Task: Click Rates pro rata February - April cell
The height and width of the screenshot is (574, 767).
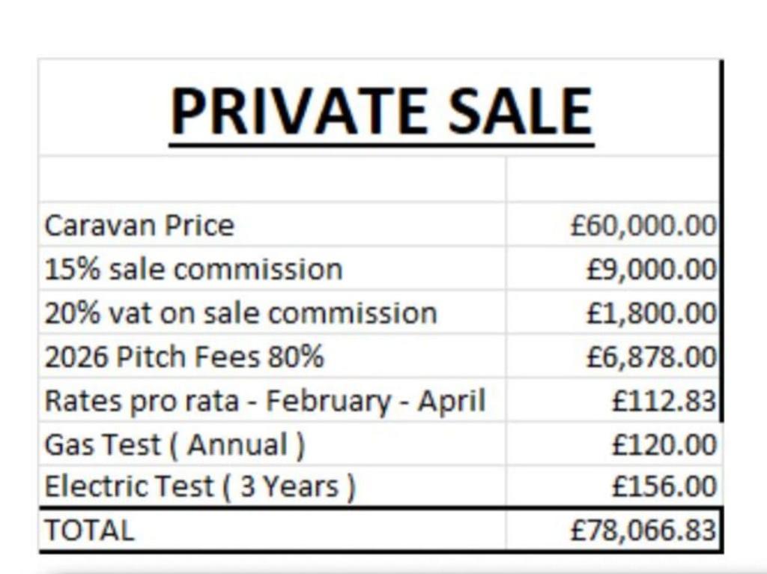Action: coord(273,400)
